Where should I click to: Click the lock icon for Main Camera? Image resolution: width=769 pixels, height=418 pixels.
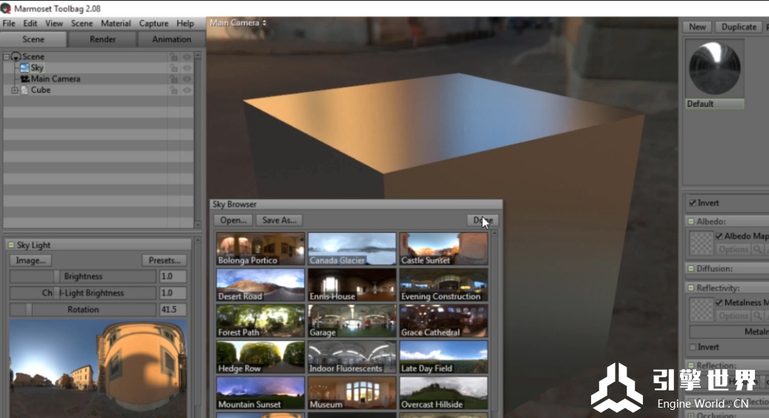pos(174,79)
